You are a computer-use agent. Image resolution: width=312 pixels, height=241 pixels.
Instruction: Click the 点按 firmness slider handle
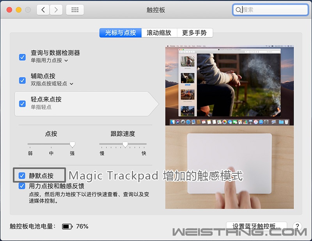73,144
